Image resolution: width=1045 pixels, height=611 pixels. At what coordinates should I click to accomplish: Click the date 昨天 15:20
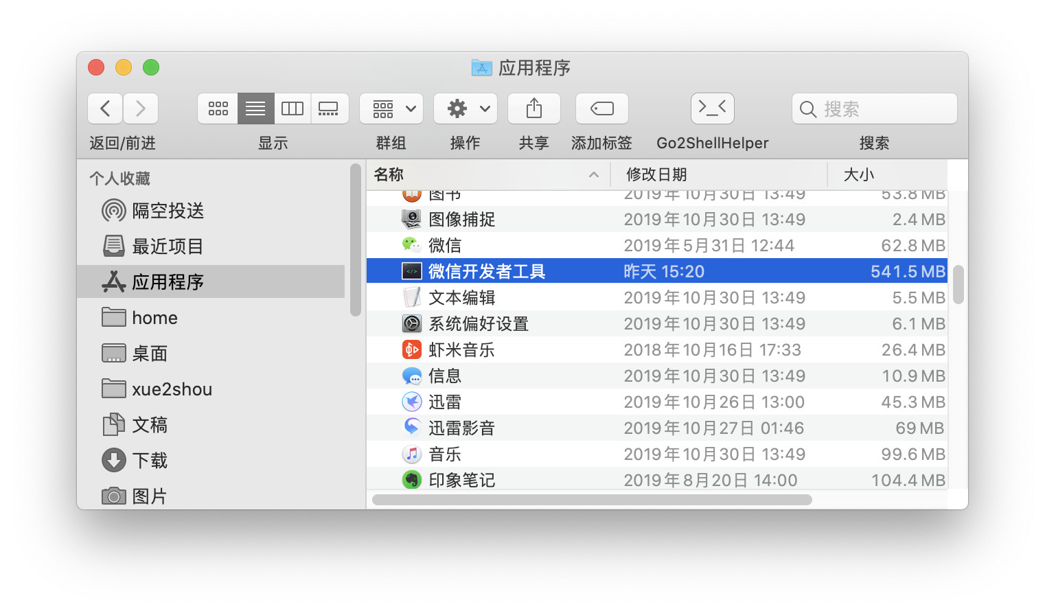[x=664, y=271]
